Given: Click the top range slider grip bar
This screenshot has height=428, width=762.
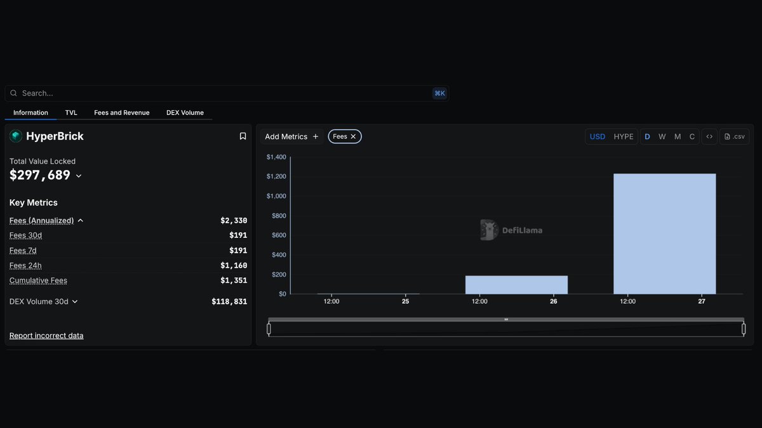Looking at the screenshot, I should [x=506, y=320].
